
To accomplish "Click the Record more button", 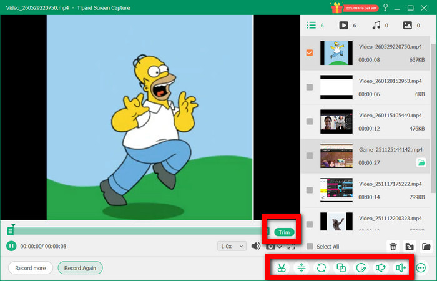I will click(31, 268).
